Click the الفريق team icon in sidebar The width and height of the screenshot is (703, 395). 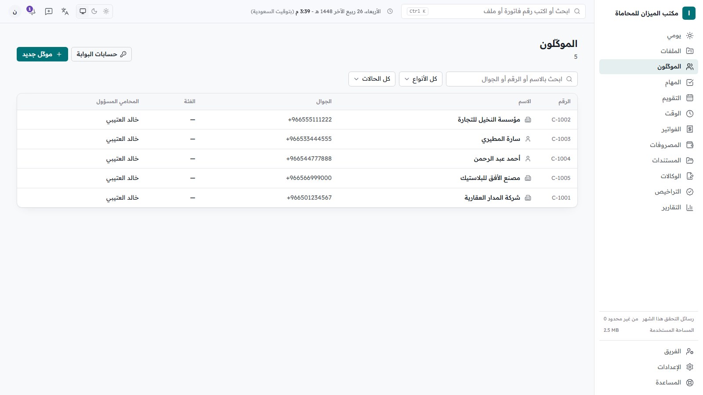pos(690,352)
